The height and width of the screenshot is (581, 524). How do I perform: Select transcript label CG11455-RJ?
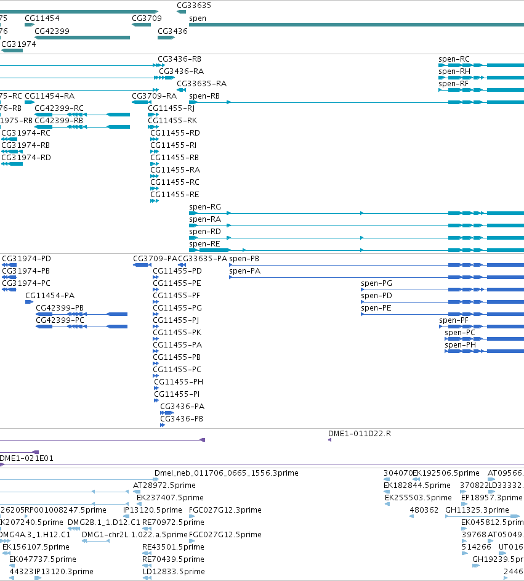(x=171, y=108)
